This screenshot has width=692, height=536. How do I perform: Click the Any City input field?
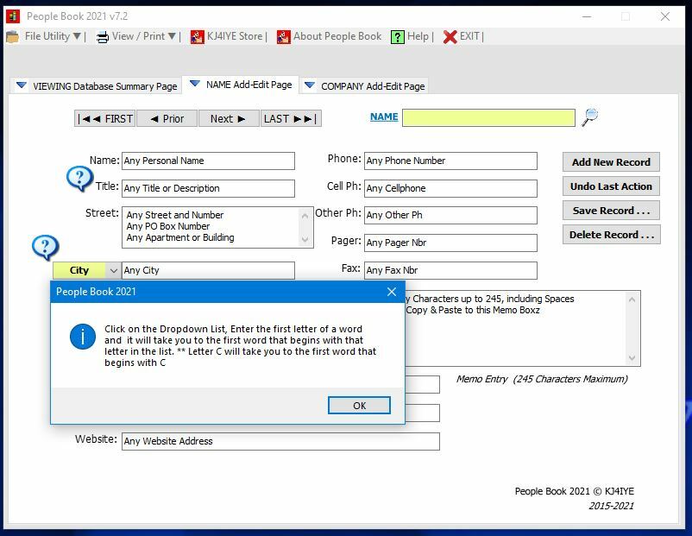click(x=208, y=270)
